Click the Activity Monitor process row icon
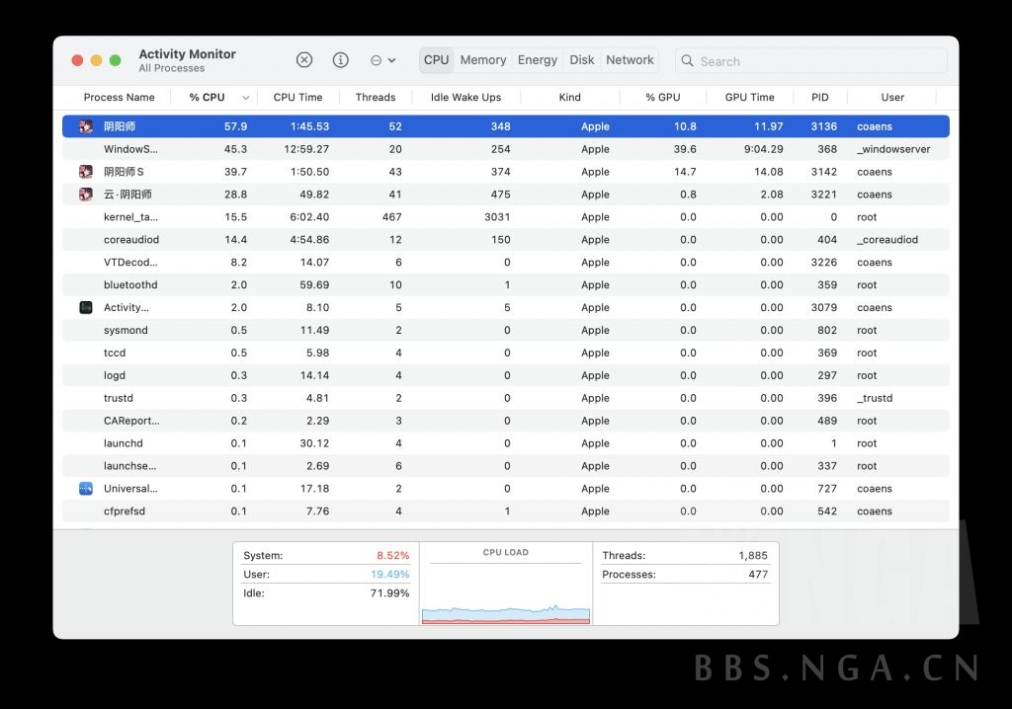 (86, 308)
